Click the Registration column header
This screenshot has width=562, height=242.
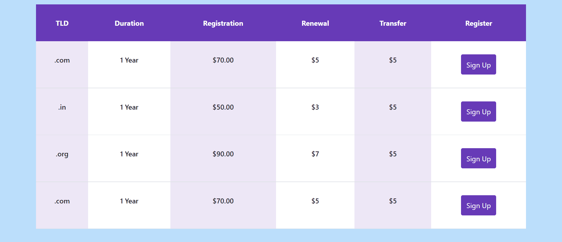coord(223,23)
